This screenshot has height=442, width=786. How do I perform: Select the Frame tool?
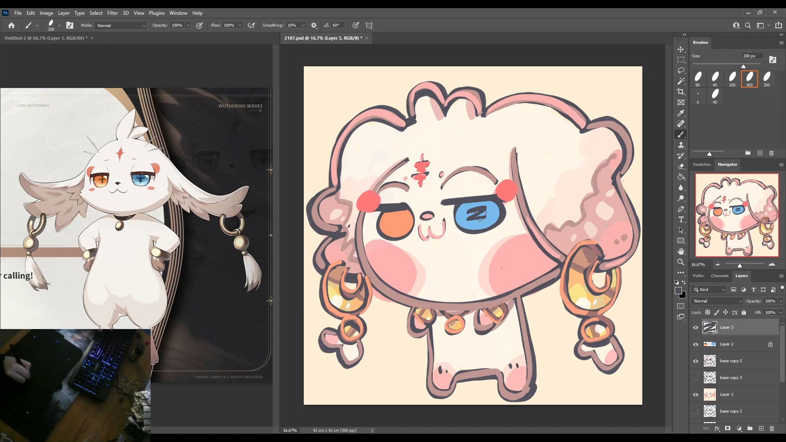[x=681, y=102]
